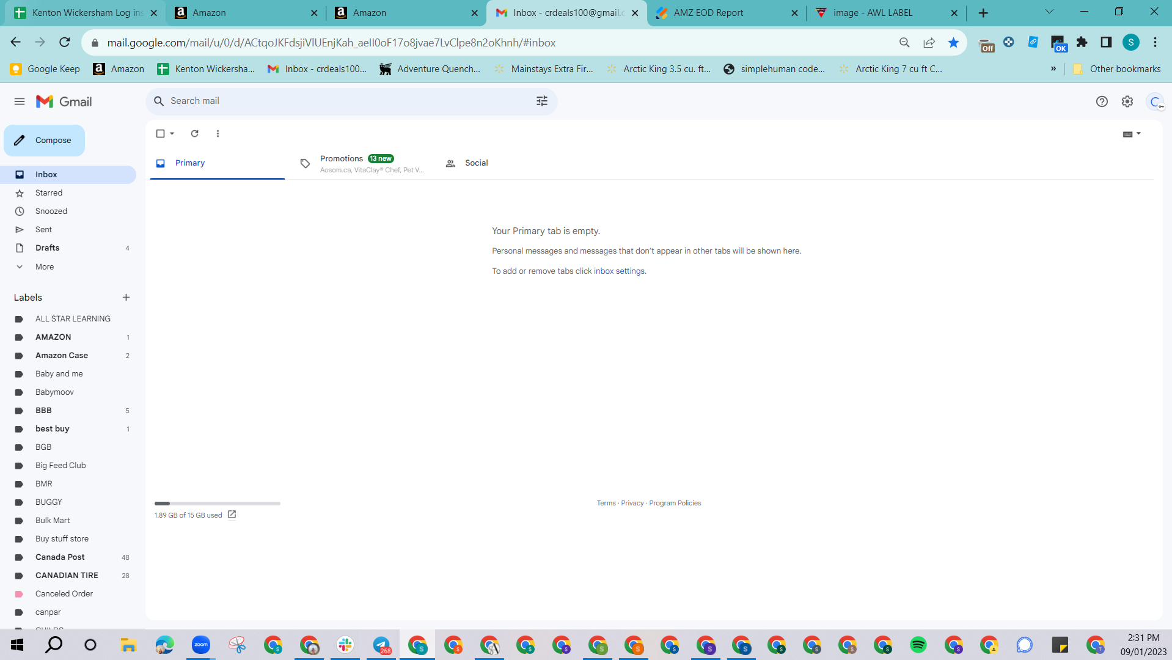Open Windows Start menu

tap(17, 645)
